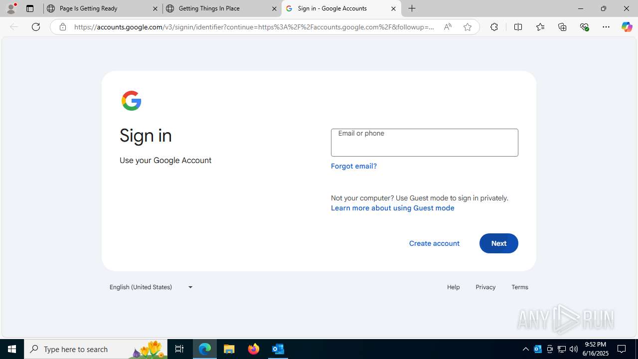Focus the Email or phone field
Viewport: 638px width, 359px height.
coord(425,143)
